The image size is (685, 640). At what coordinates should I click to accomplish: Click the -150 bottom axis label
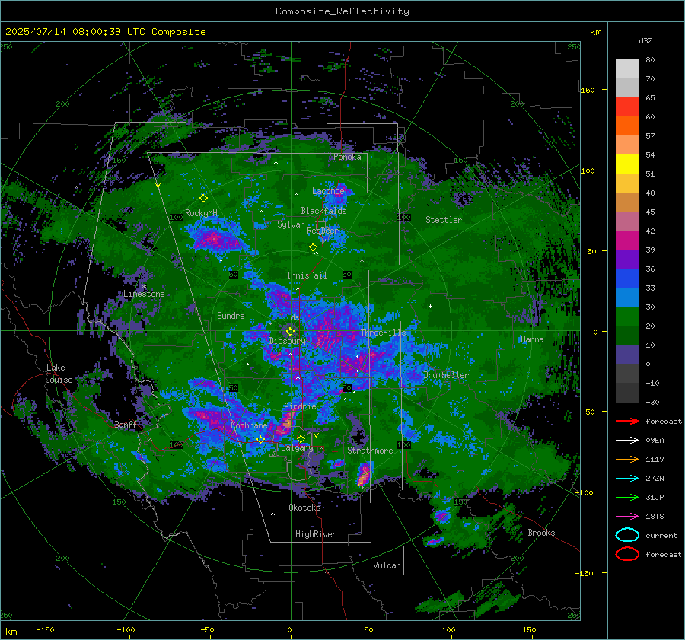[45, 629]
